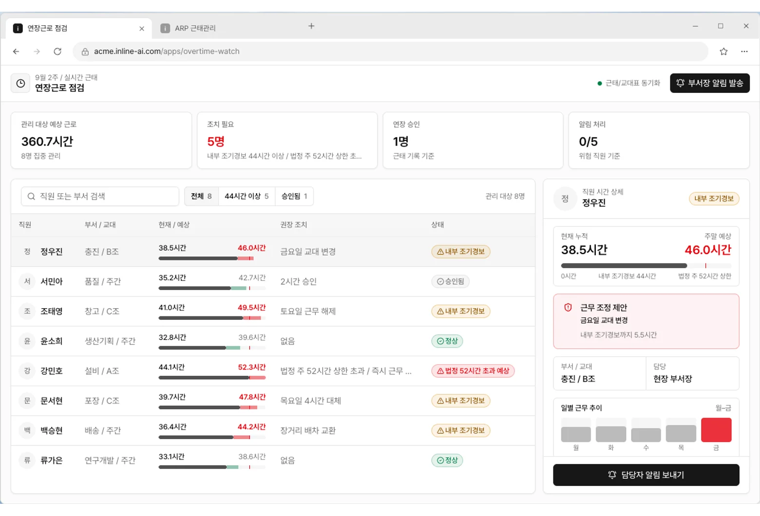Screen dimensions: 760x516
Task: Click the 정 avatar for 정우진 row
Action: [x=27, y=251]
